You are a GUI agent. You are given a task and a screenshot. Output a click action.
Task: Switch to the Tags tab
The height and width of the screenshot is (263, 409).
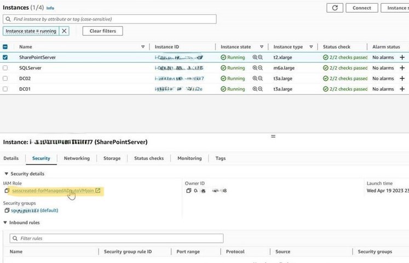click(221, 159)
